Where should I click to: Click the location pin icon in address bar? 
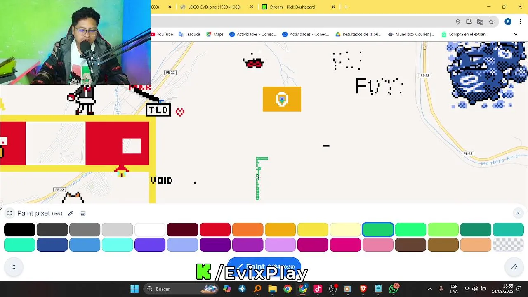click(x=458, y=22)
